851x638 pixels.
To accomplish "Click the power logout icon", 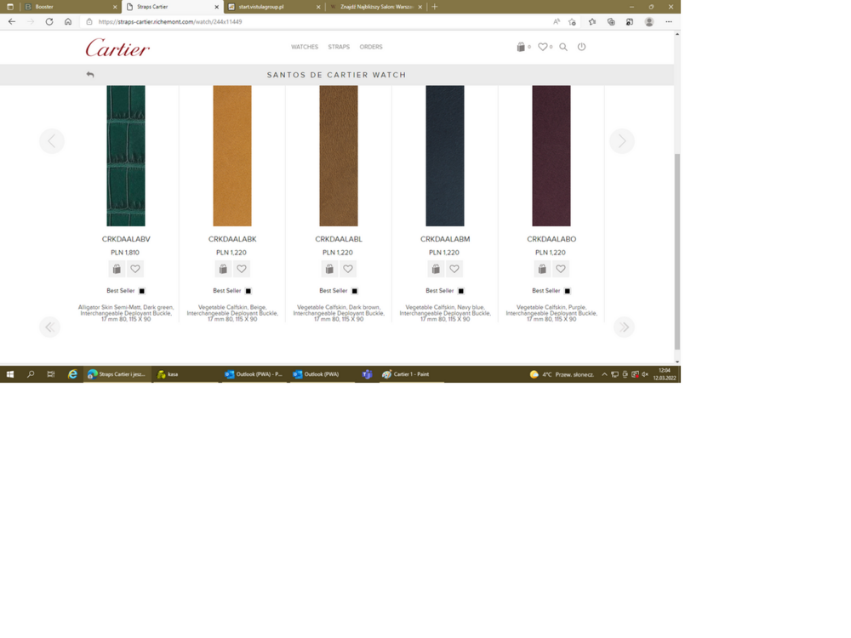I will tap(582, 47).
